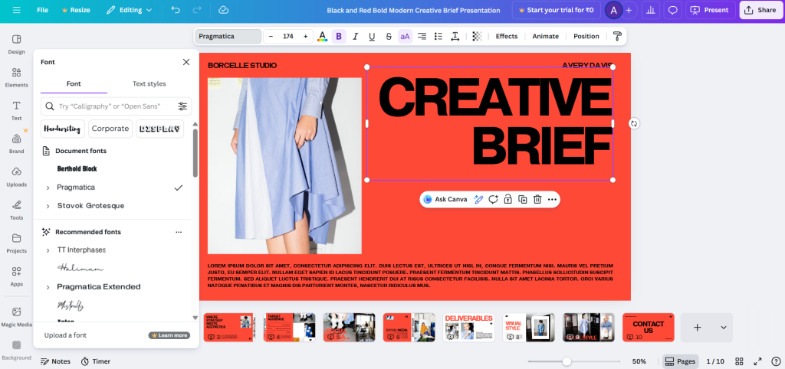This screenshot has width=785, height=369.
Task: Click Upload a font
Action: 65,335
